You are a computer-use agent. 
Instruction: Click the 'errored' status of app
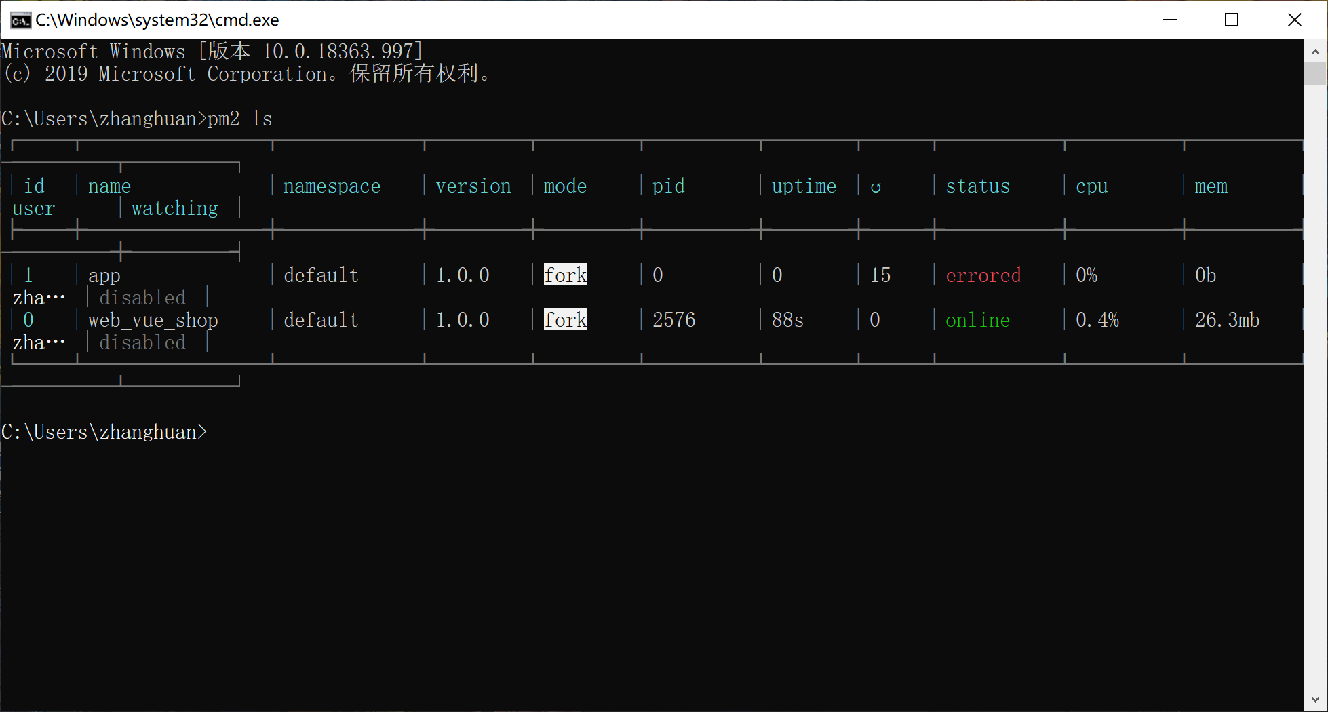983,275
